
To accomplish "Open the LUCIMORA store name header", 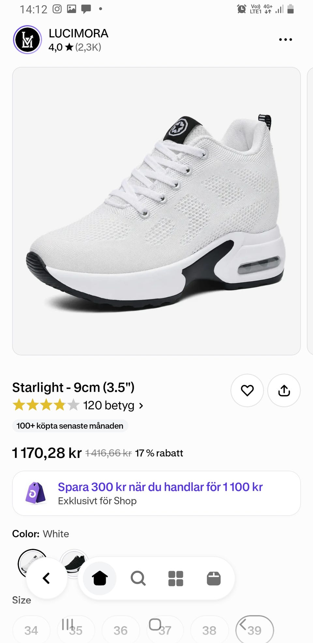I will [79, 34].
